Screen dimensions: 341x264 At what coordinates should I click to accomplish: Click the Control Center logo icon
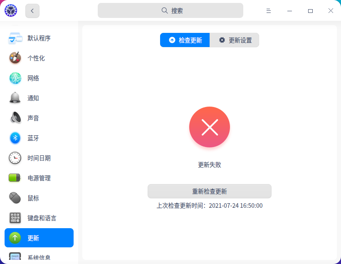tap(11, 10)
